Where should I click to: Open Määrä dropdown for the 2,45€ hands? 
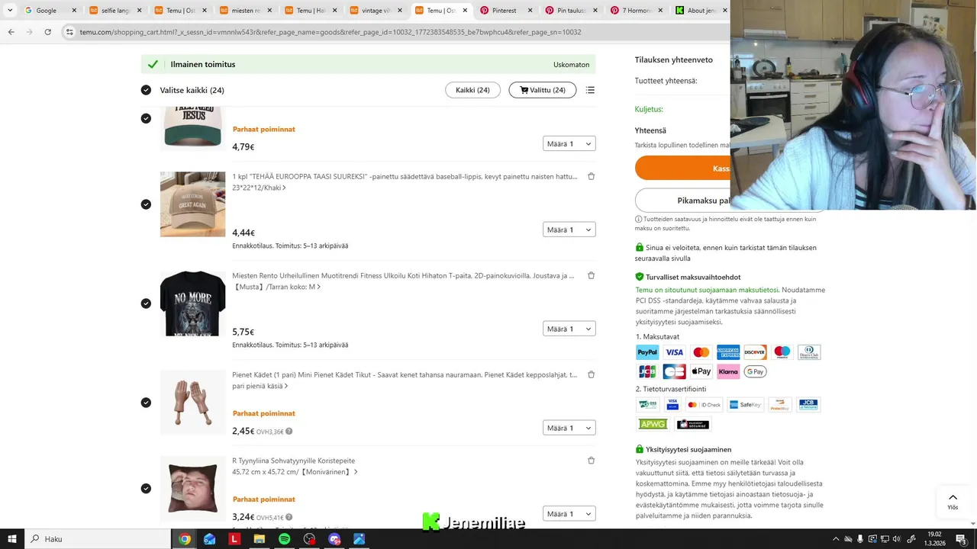pyautogui.click(x=569, y=428)
